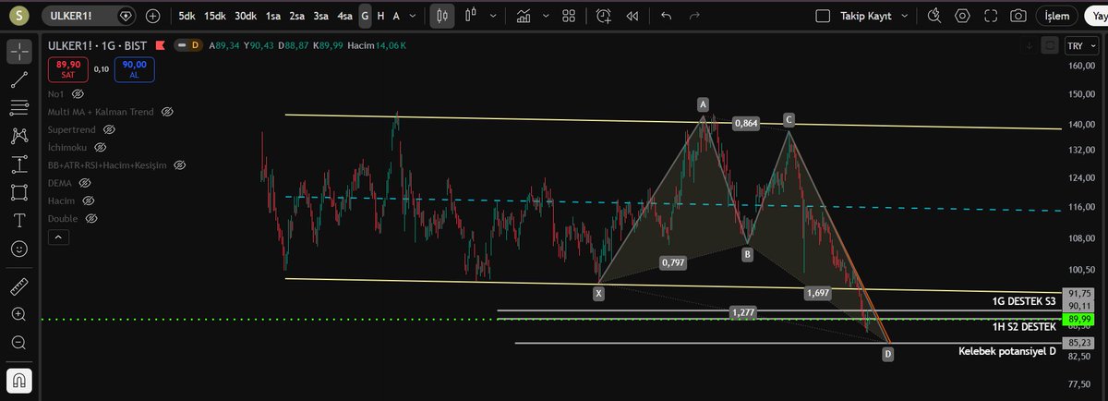
Task: Enter fullscreen mode icon
Action: 991,16
